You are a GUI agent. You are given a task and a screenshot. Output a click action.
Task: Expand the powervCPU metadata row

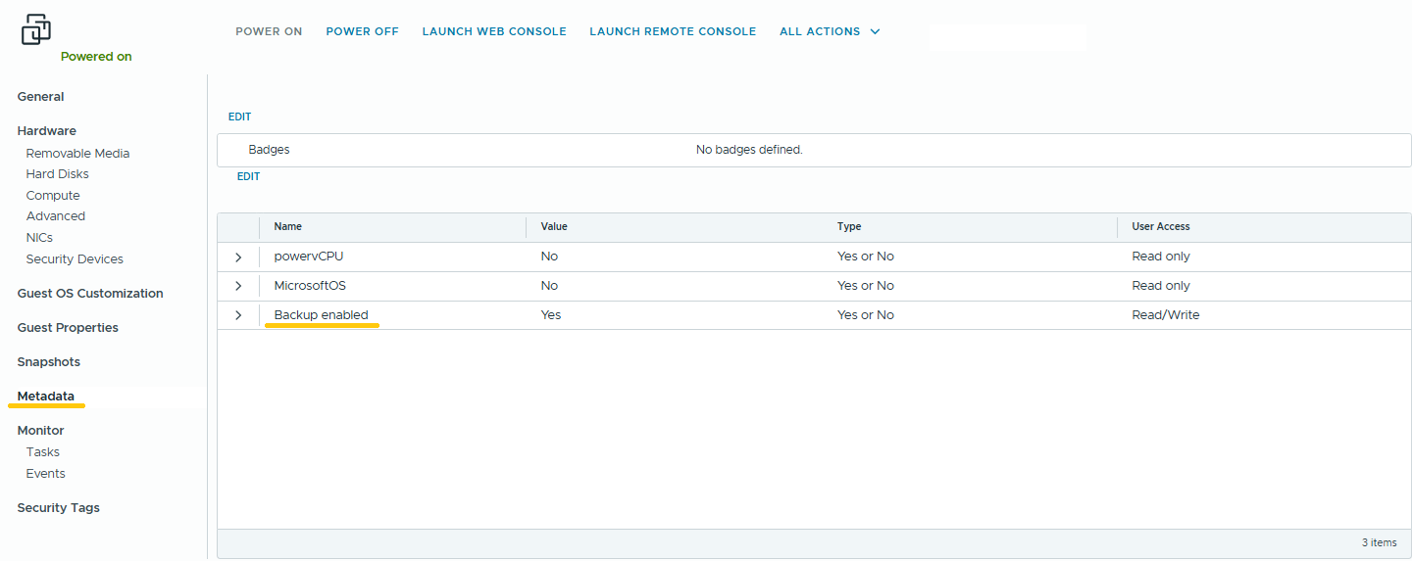coord(238,257)
